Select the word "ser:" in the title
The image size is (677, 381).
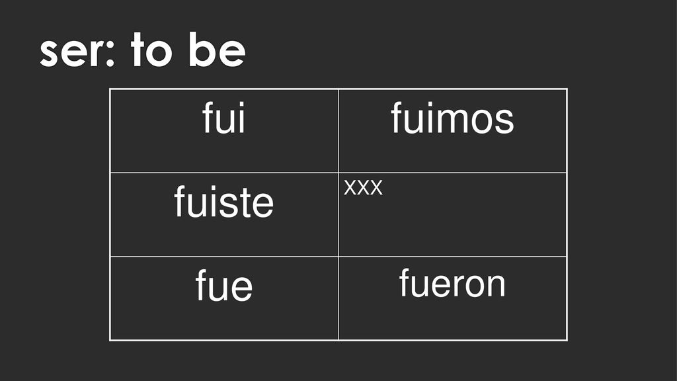click(77, 54)
